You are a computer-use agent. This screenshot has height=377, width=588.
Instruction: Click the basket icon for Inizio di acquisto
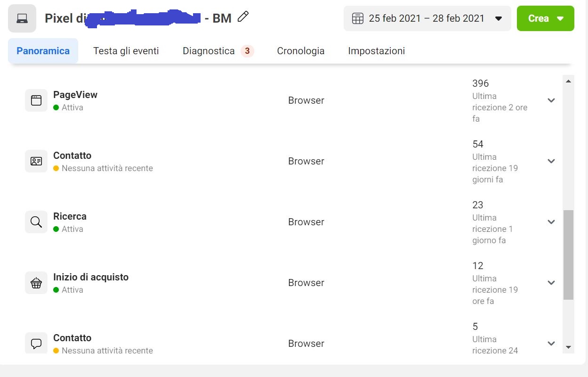coord(36,283)
